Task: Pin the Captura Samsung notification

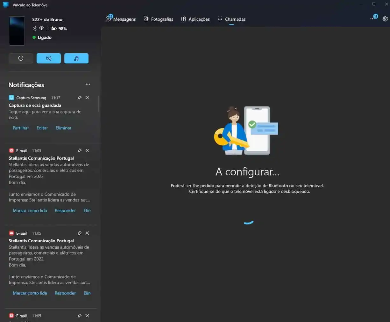Action: pyautogui.click(x=80, y=98)
